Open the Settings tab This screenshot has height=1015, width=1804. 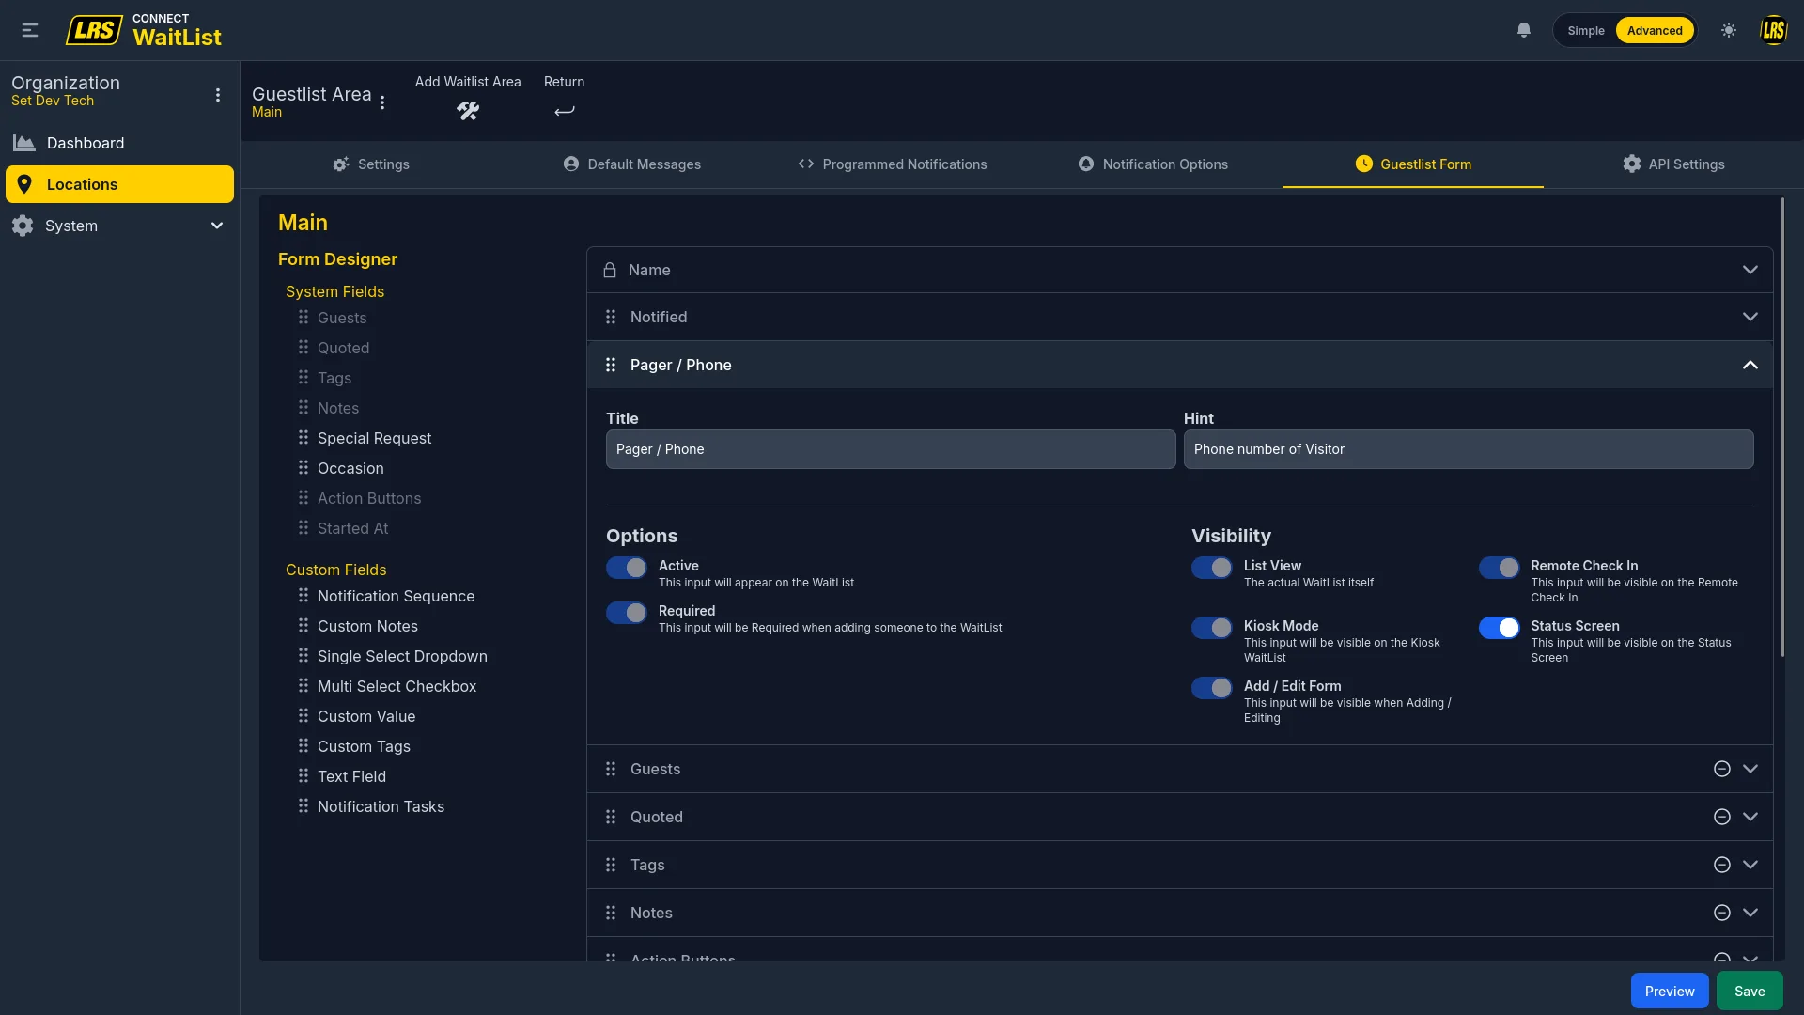pos(371,164)
